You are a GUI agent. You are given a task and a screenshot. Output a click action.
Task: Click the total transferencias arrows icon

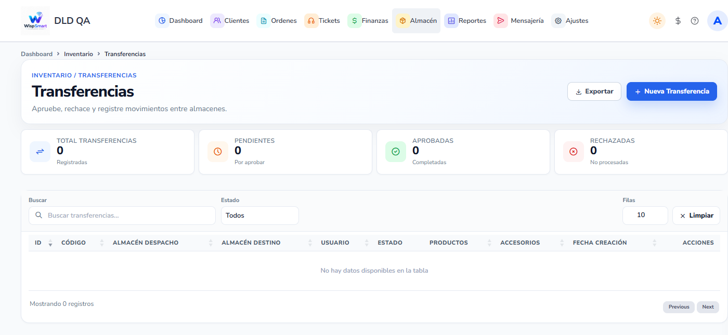pos(40,152)
